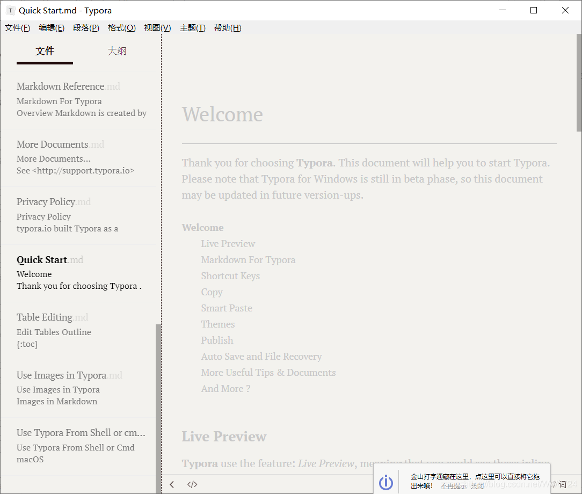This screenshot has height=494, width=582.
Task: Click 'Images in Markdown' preview text
Action: point(57,402)
